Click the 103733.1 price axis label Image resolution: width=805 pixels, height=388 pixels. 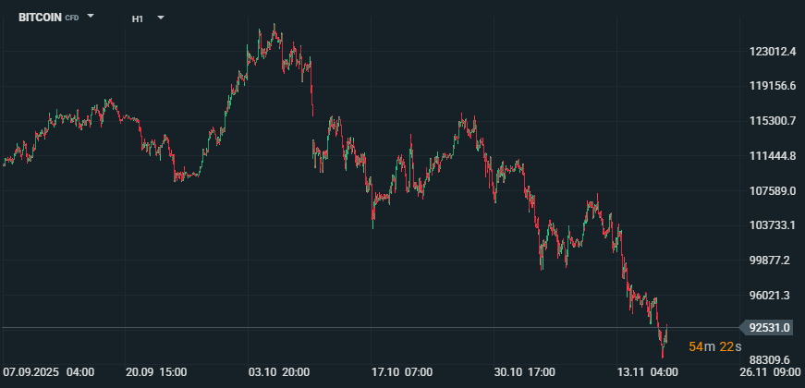pyautogui.click(x=773, y=225)
